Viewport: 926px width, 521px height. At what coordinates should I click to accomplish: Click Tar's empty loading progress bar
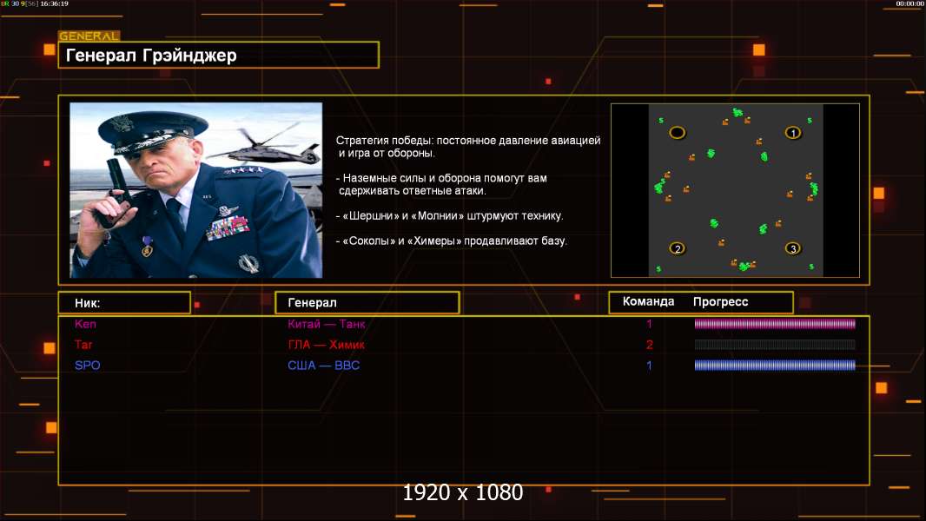pos(775,345)
